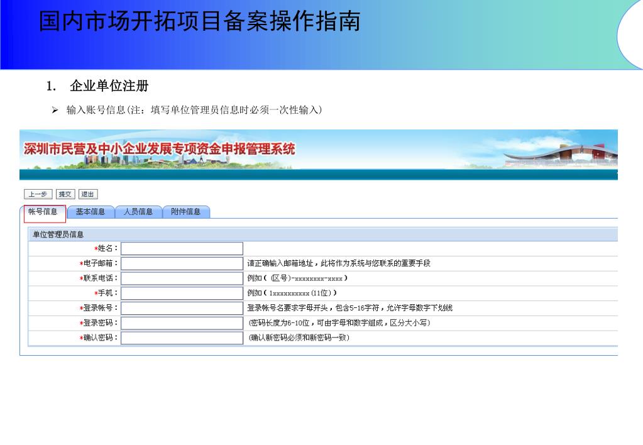Click the 单位管理员信息 section header
This screenshot has height=445, width=643.
click(322, 234)
